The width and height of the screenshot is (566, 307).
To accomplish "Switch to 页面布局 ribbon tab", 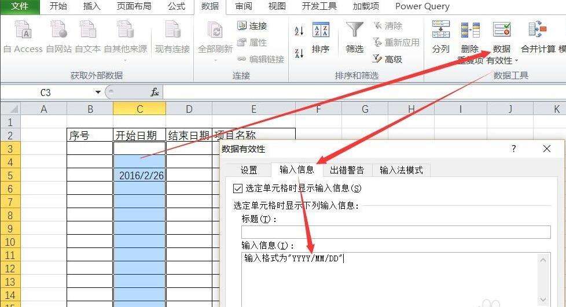I will coord(134,6).
